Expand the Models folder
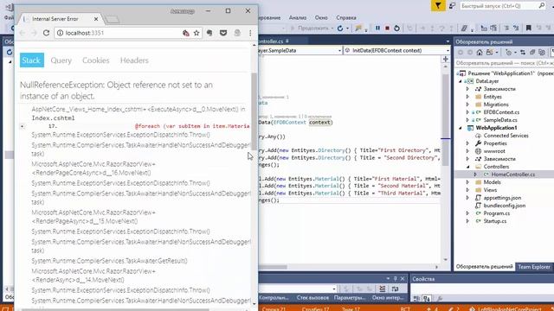This screenshot has width=554, height=311. 467,182
